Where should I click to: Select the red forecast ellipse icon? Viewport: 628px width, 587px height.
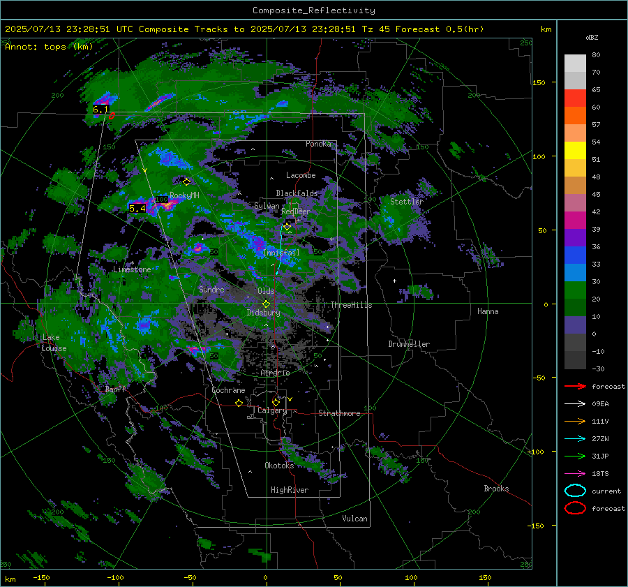coord(575,508)
